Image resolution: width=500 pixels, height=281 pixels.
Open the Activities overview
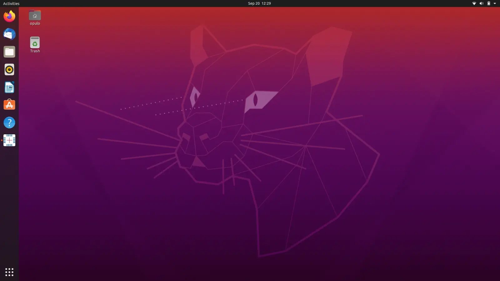pos(11,3)
